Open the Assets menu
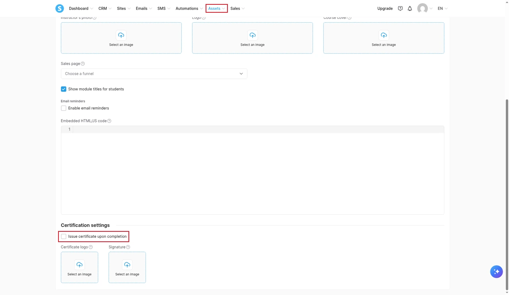 217,8
